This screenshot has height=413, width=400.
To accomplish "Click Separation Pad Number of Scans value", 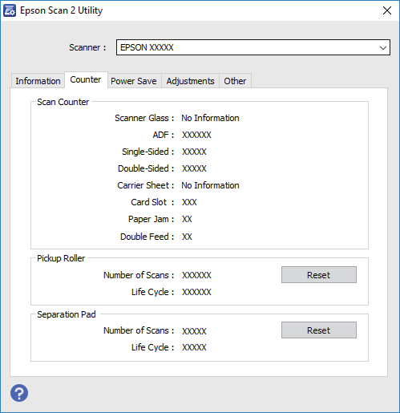I will click(194, 331).
